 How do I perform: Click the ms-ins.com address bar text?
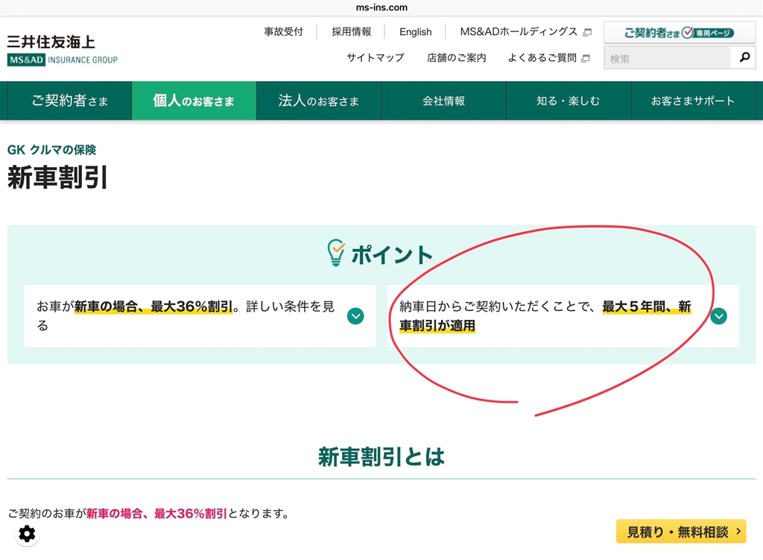pos(381,7)
